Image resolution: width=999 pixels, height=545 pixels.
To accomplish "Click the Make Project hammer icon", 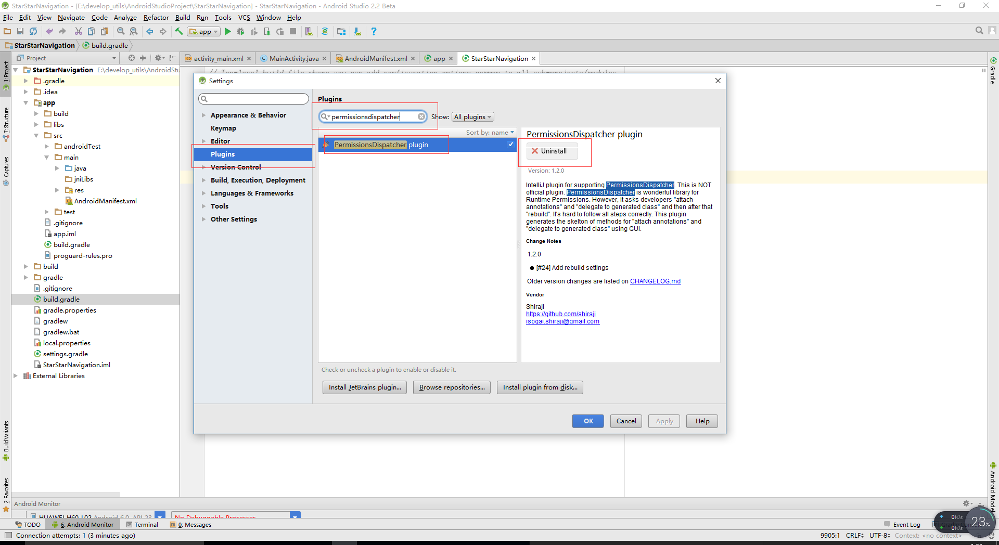I will [x=179, y=32].
